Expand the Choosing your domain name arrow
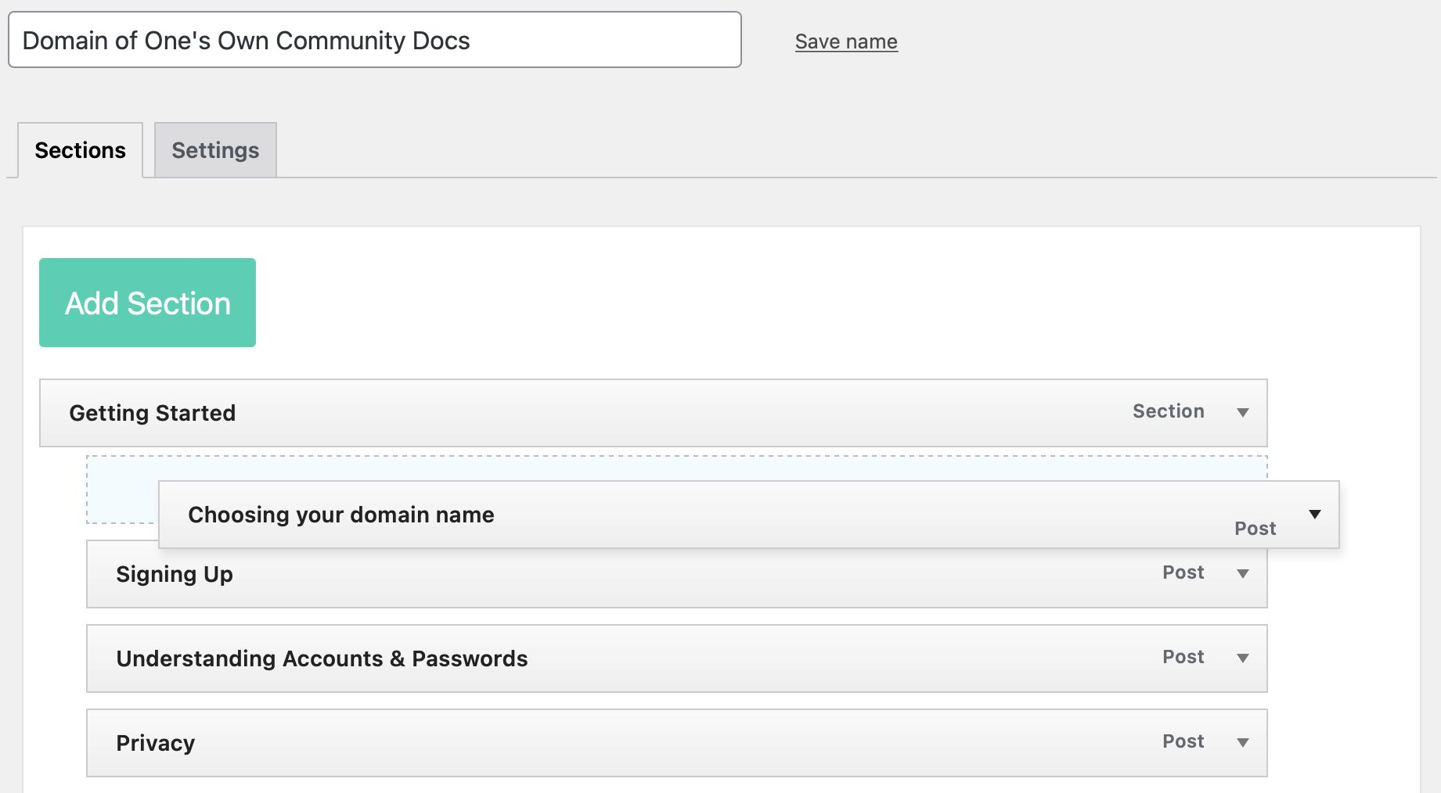 (1315, 514)
